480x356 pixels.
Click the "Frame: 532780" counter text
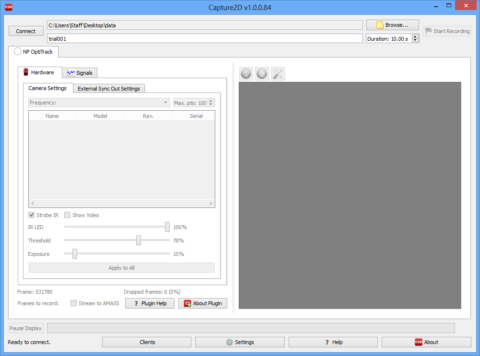coord(35,292)
